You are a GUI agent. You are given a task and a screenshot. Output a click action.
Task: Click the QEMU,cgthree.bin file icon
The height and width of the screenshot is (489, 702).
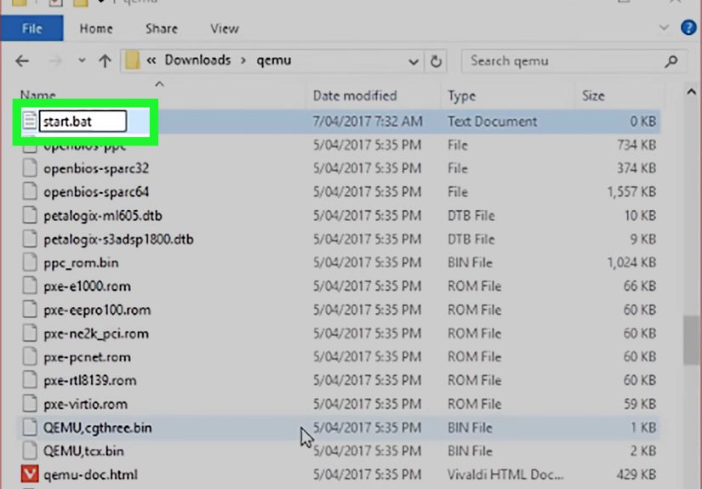tap(30, 427)
